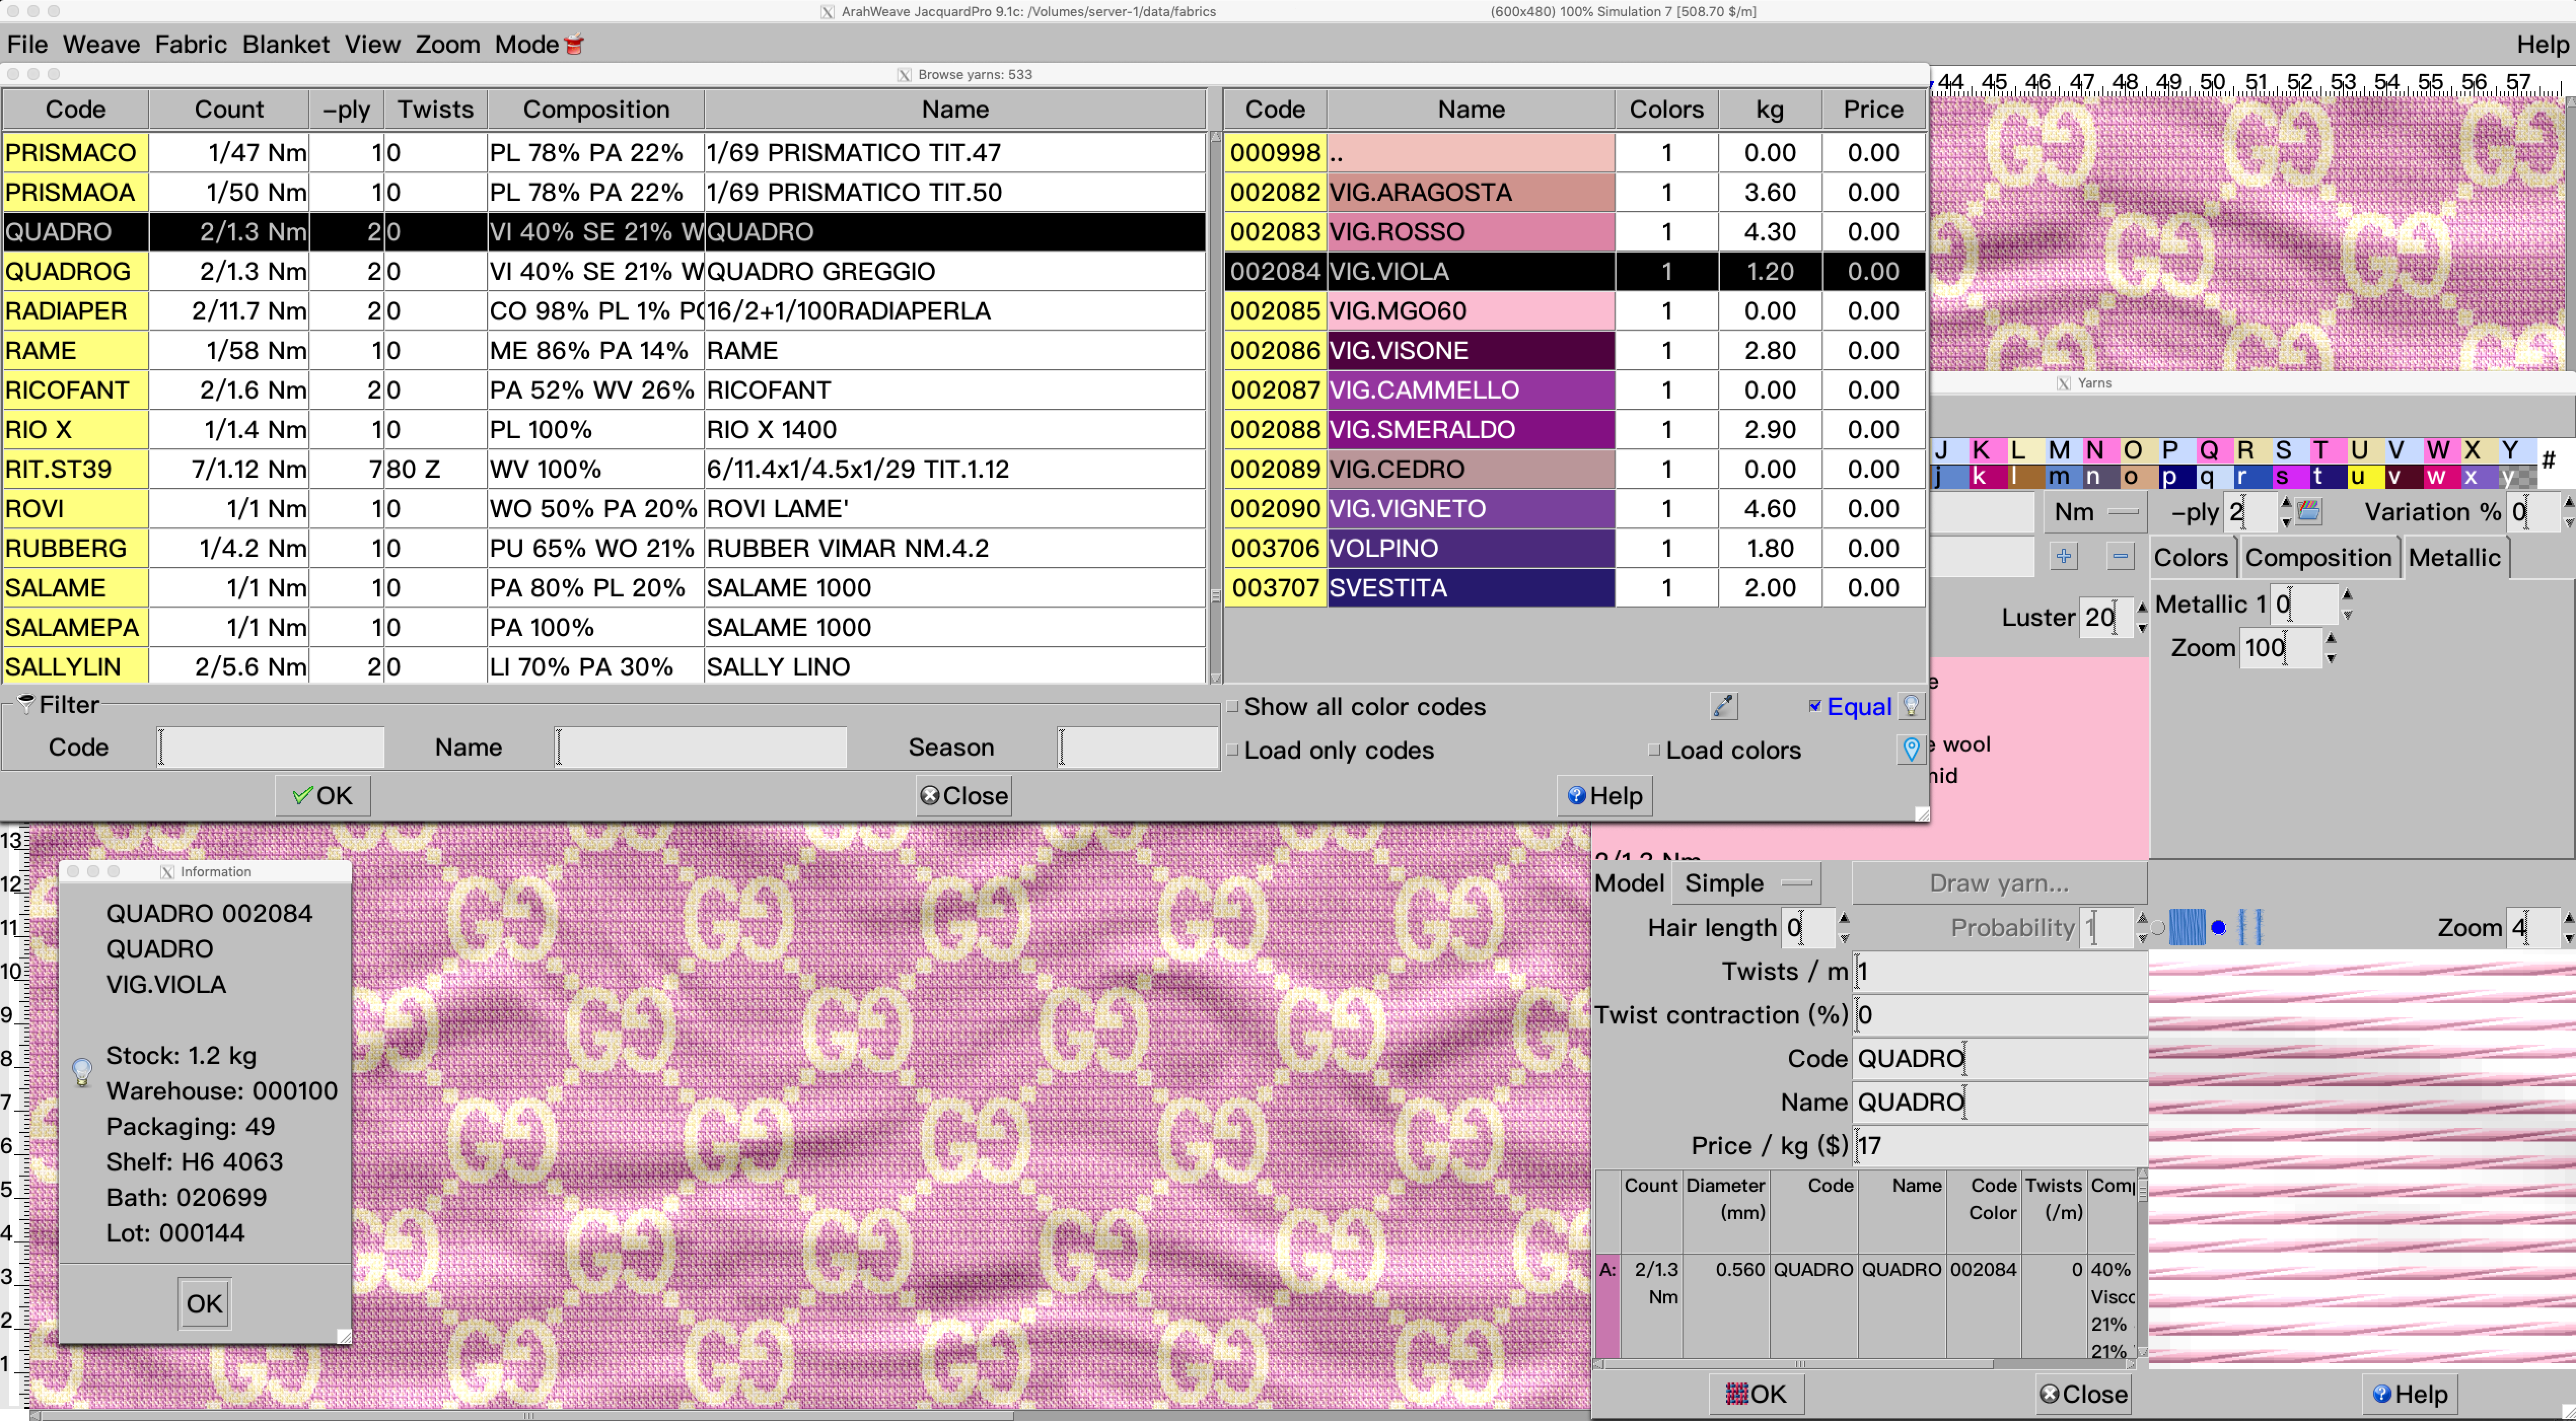2576x1421 pixels.
Task: Click the Season filter input field
Action: pyautogui.click(x=1138, y=747)
